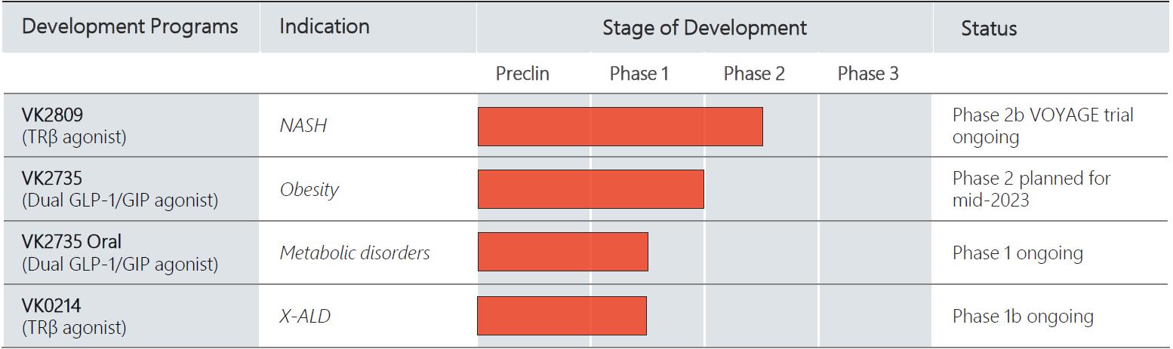This screenshot has height=349, width=1173.
Task: Click the Metabolic disorders indication
Action: pyautogui.click(x=355, y=253)
